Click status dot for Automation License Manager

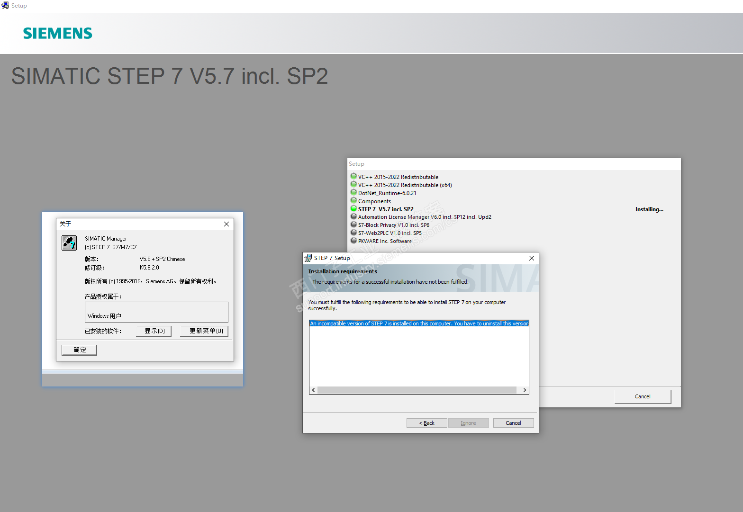click(353, 216)
